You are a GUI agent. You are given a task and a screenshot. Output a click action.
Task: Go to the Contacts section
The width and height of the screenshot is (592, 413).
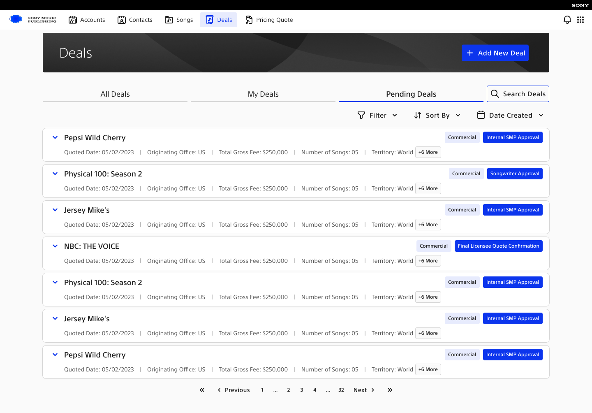tap(135, 20)
